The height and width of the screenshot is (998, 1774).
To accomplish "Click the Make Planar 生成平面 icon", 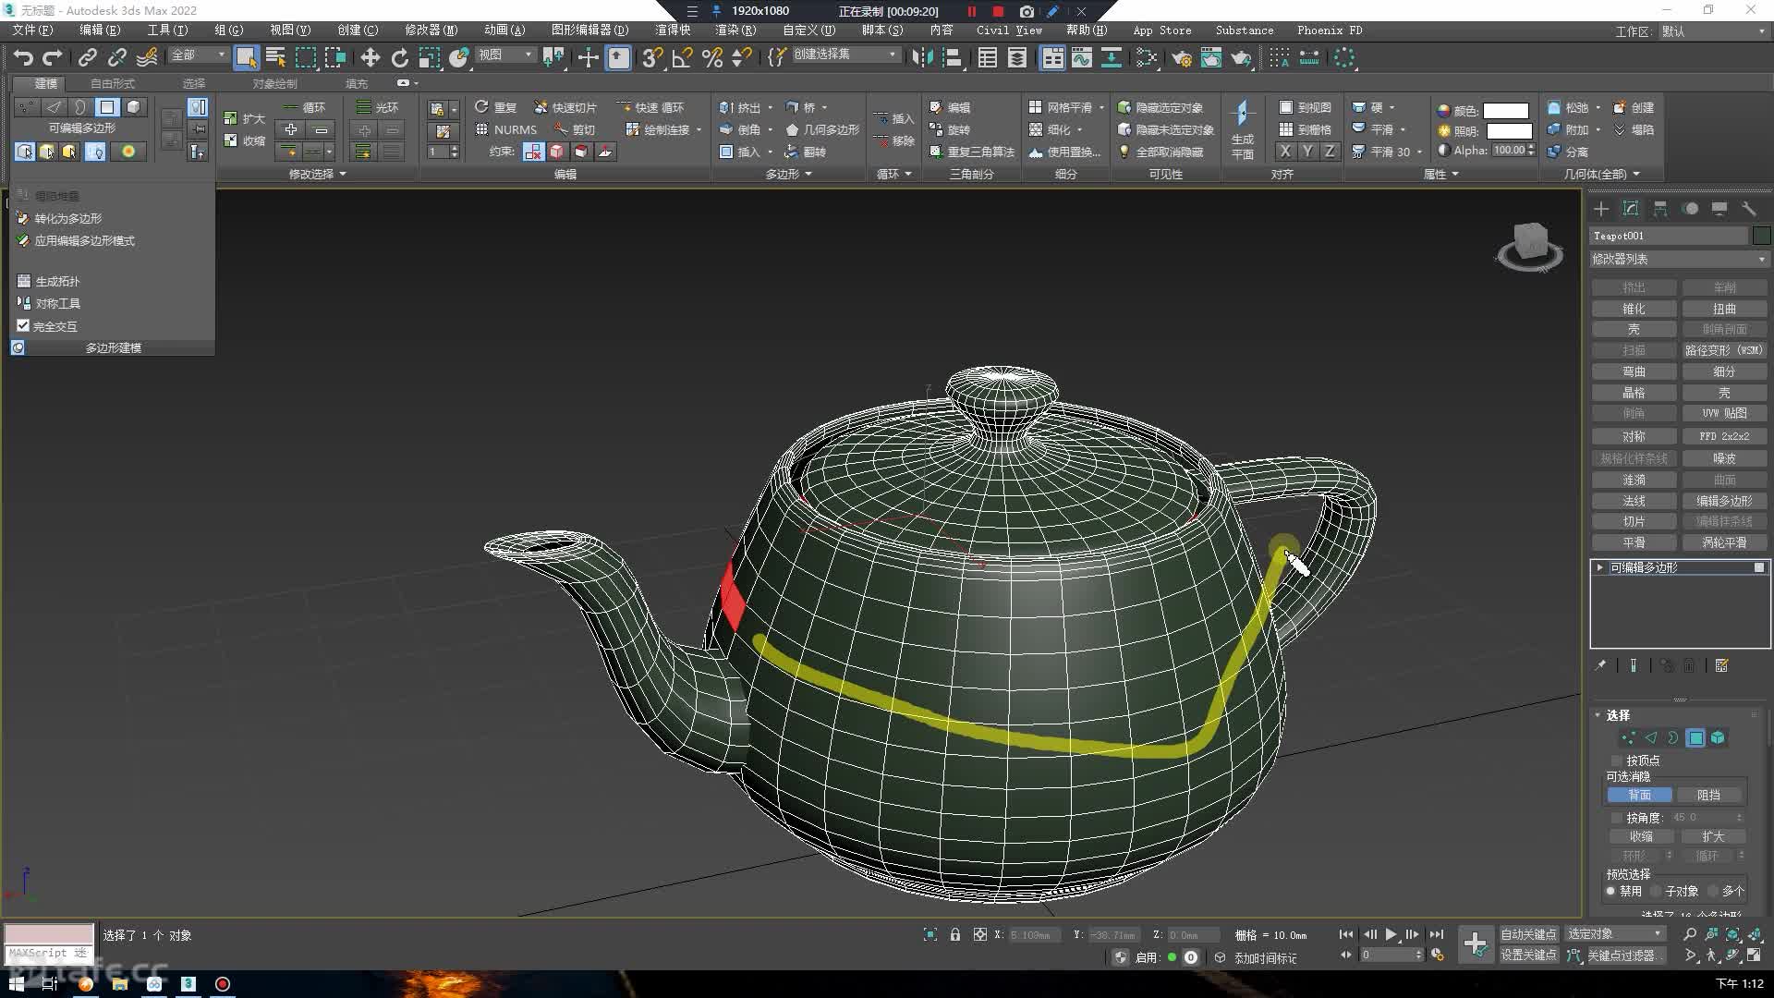I will [x=1243, y=128].
